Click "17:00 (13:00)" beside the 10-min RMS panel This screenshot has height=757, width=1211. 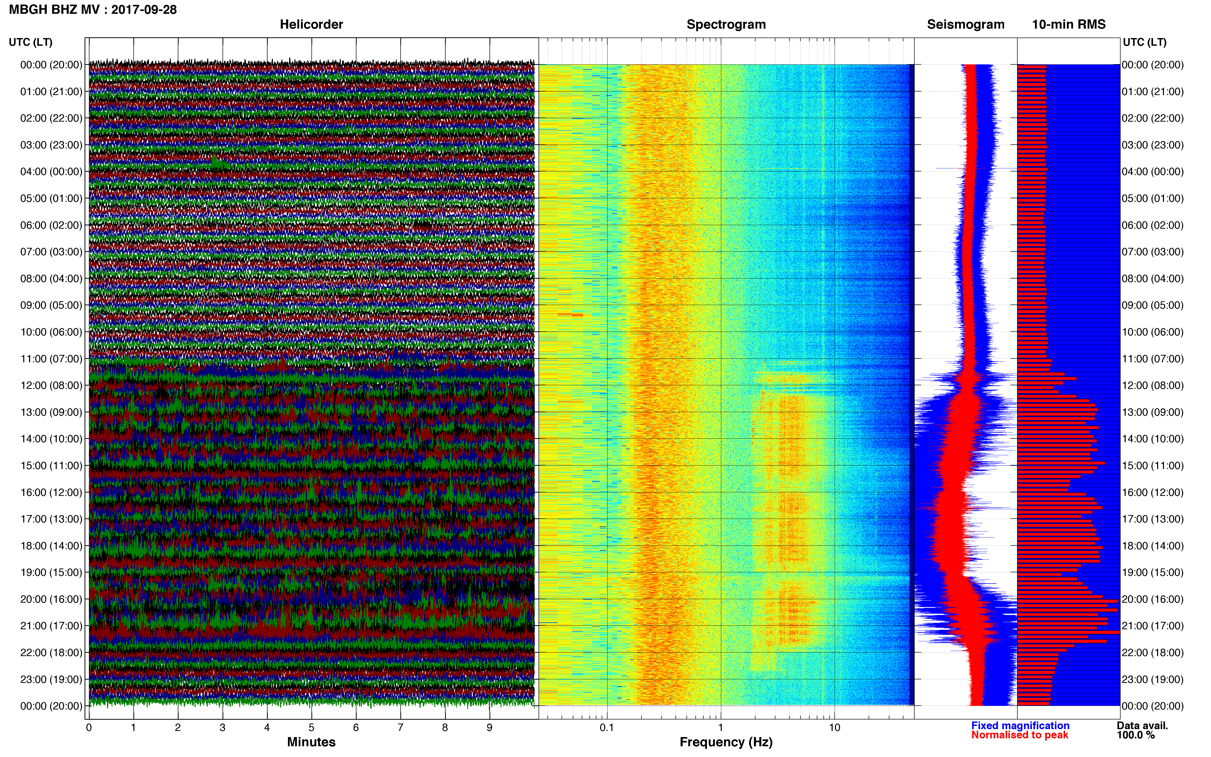point(1153,519)
